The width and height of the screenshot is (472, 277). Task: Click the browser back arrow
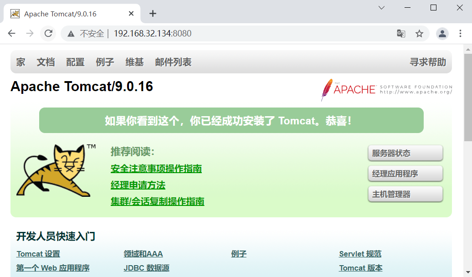[x=11, y=33]
